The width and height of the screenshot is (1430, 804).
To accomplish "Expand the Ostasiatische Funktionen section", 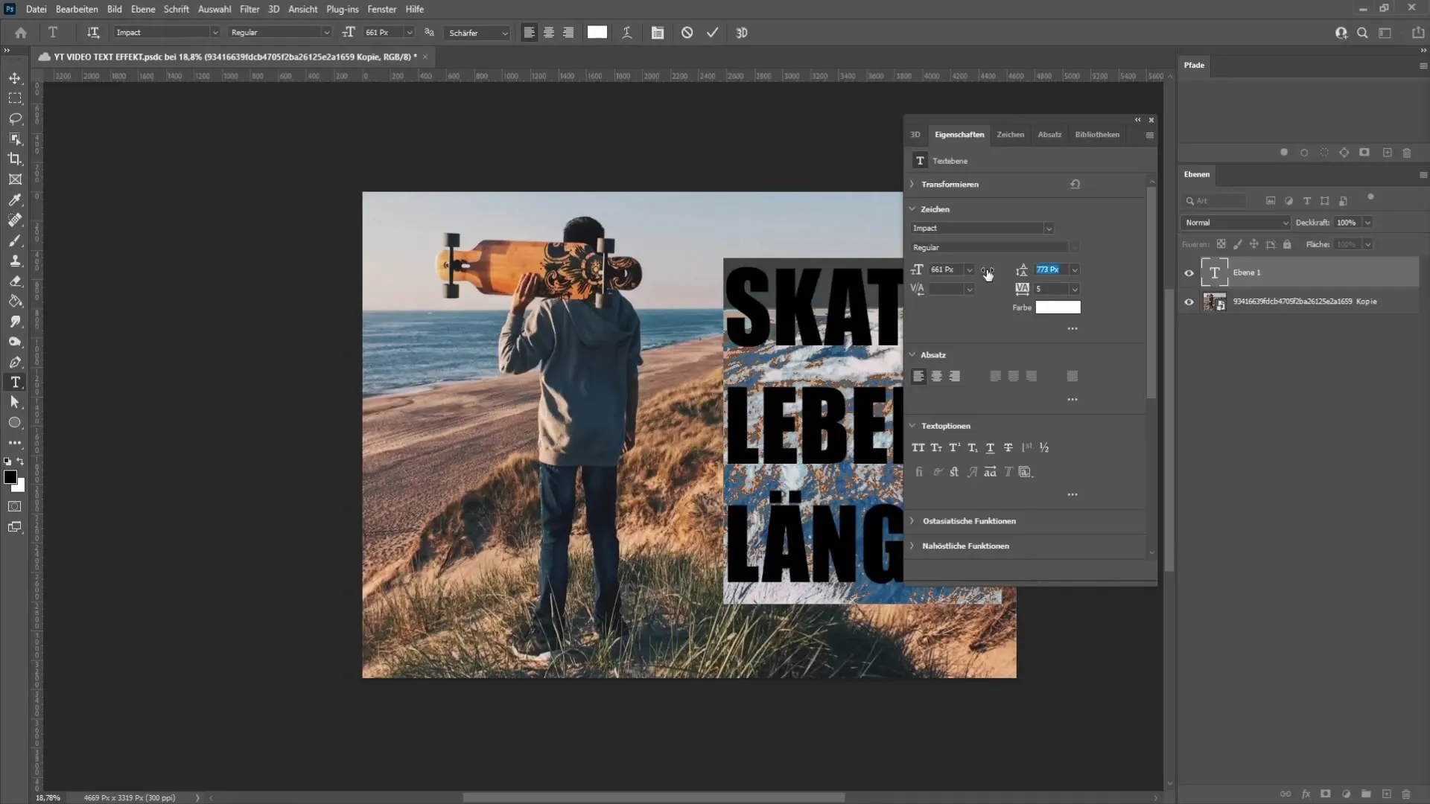I will click(912, 520).
